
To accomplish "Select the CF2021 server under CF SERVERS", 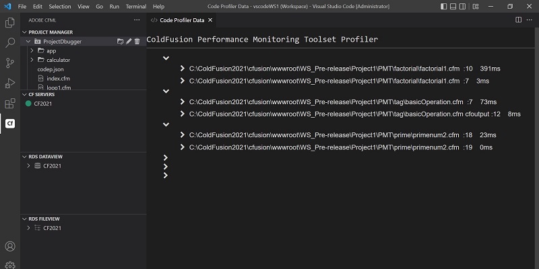I will point(42,104).
